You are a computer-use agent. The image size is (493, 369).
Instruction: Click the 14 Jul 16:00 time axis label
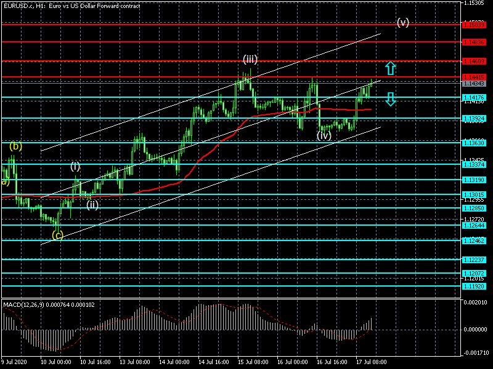[214, 362]
